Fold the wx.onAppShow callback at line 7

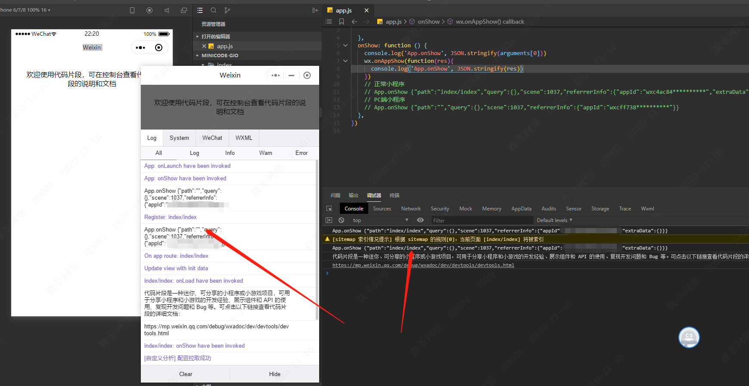tap(345, 61)
